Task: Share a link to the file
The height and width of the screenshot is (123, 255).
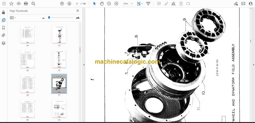Action: tap(236, 4)
